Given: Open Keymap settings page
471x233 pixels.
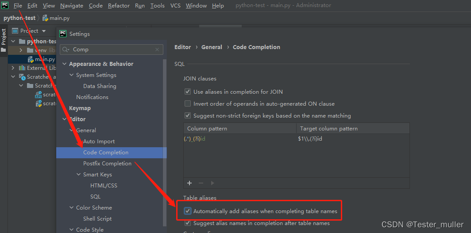Looking at the screenshot, I should pos(80,108).
